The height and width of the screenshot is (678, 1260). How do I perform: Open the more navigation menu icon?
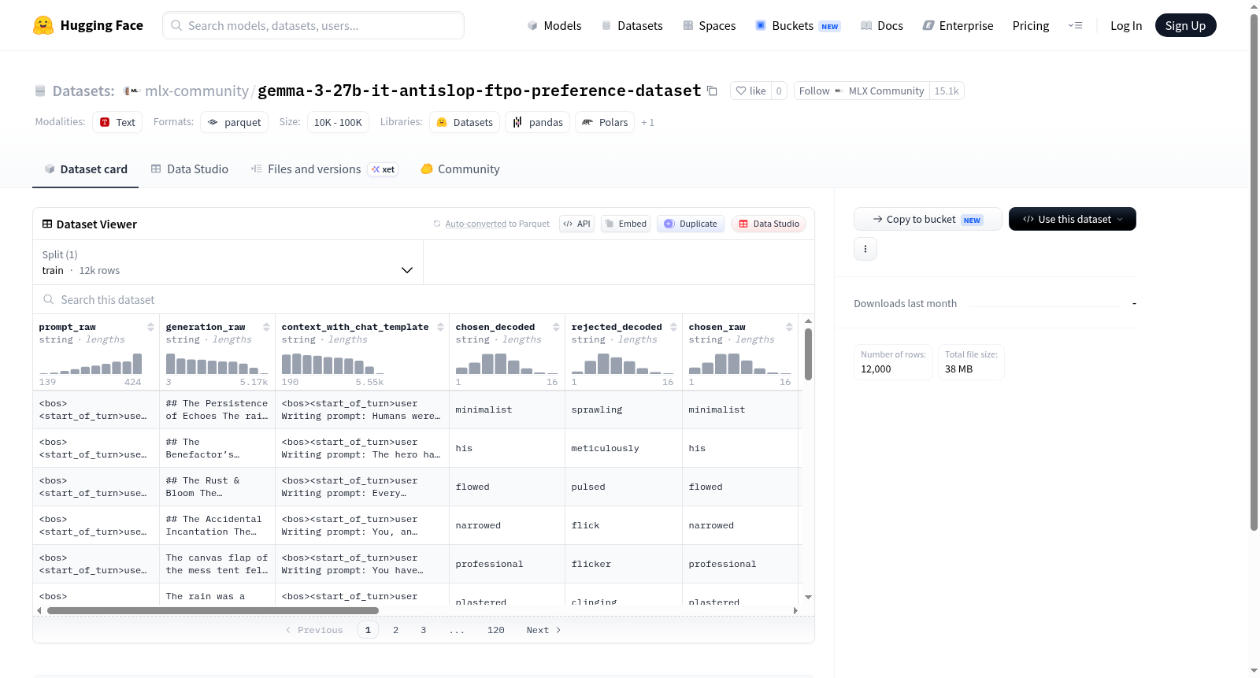coord(1075,25)
